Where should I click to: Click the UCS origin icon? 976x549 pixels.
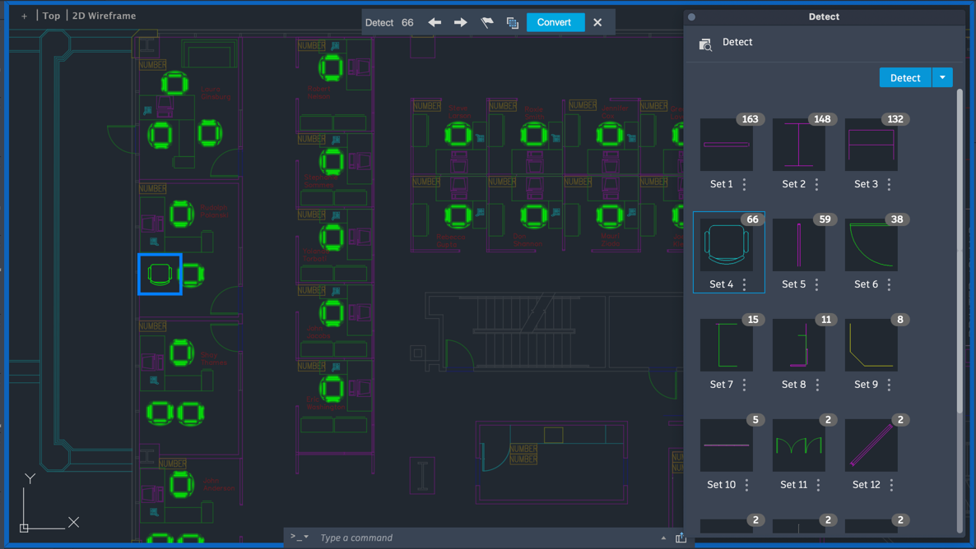click(x=24, y=528)
